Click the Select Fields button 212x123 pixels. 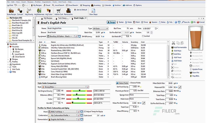pos(122,83)
